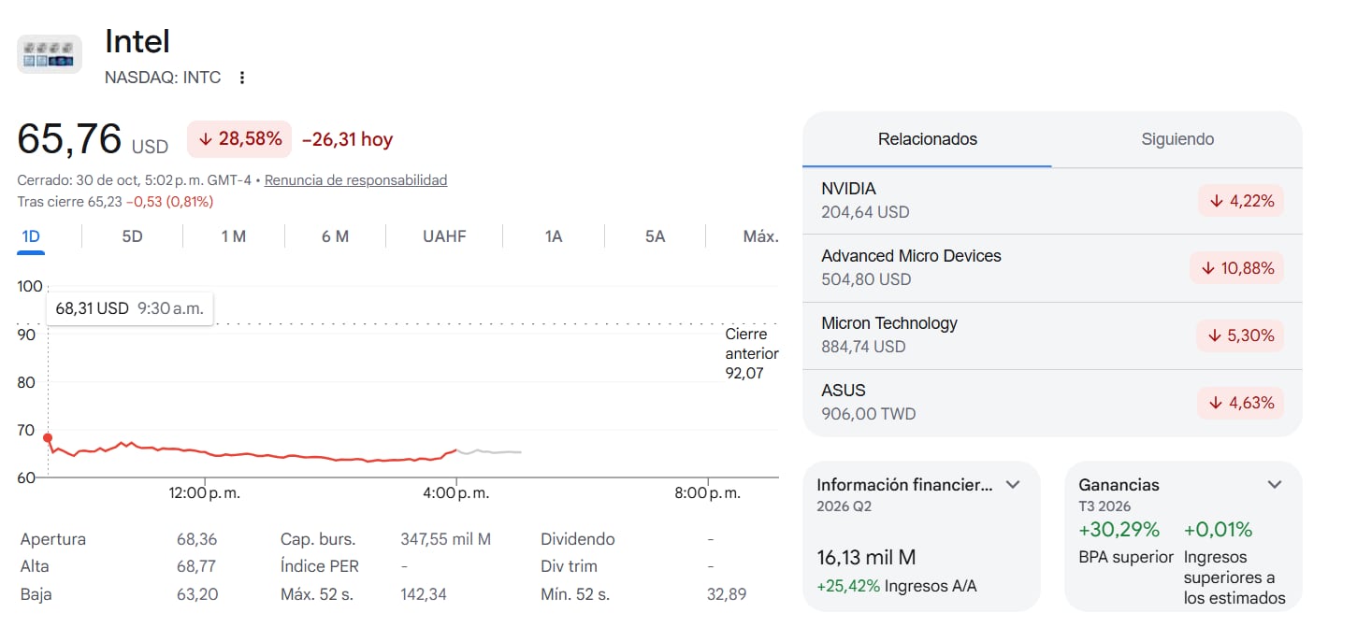Click the Apertura value 68,36
Screen dimensions: 1357x627
pyautogui.click(x=196, y=539)
